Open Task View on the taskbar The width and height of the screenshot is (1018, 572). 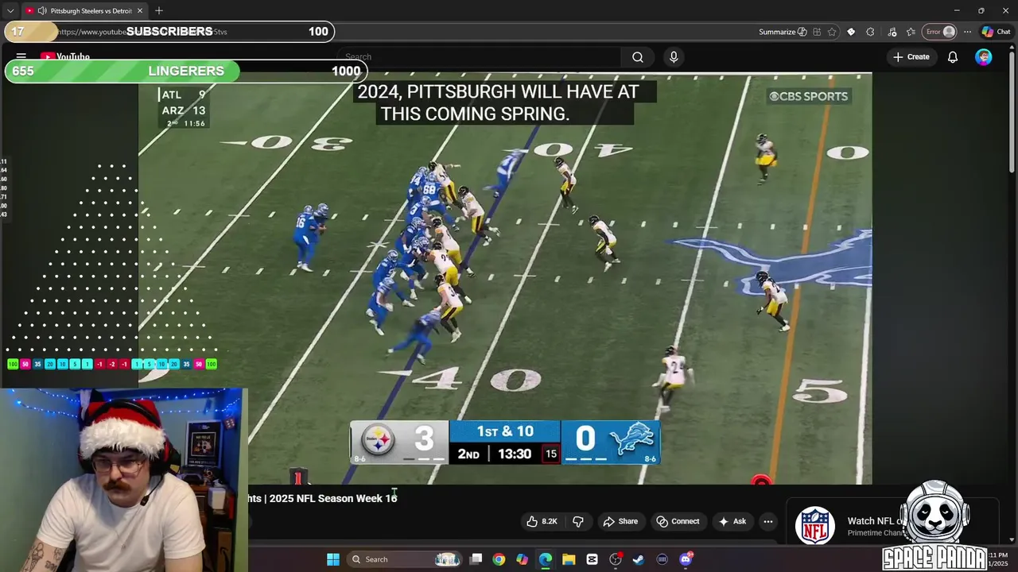tap(476, 559)
